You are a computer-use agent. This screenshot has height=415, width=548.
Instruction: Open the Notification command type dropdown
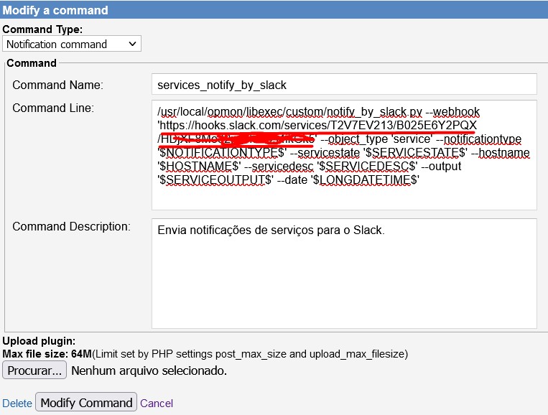[x=72, y=45]
